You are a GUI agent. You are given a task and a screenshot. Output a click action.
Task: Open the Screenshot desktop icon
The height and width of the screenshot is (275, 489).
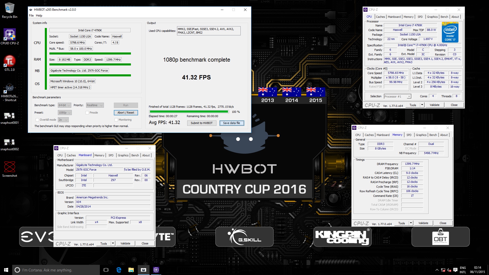tap(9, 169)
